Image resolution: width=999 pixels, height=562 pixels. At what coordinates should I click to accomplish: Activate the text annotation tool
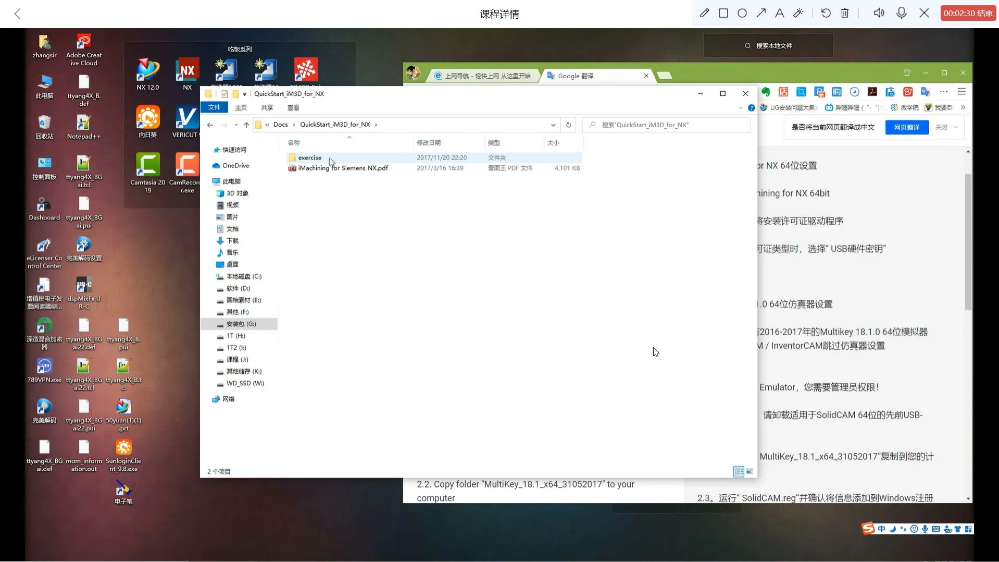coord(780,13)
